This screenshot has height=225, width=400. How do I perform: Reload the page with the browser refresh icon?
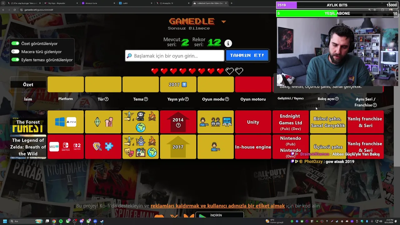[14, 10]
